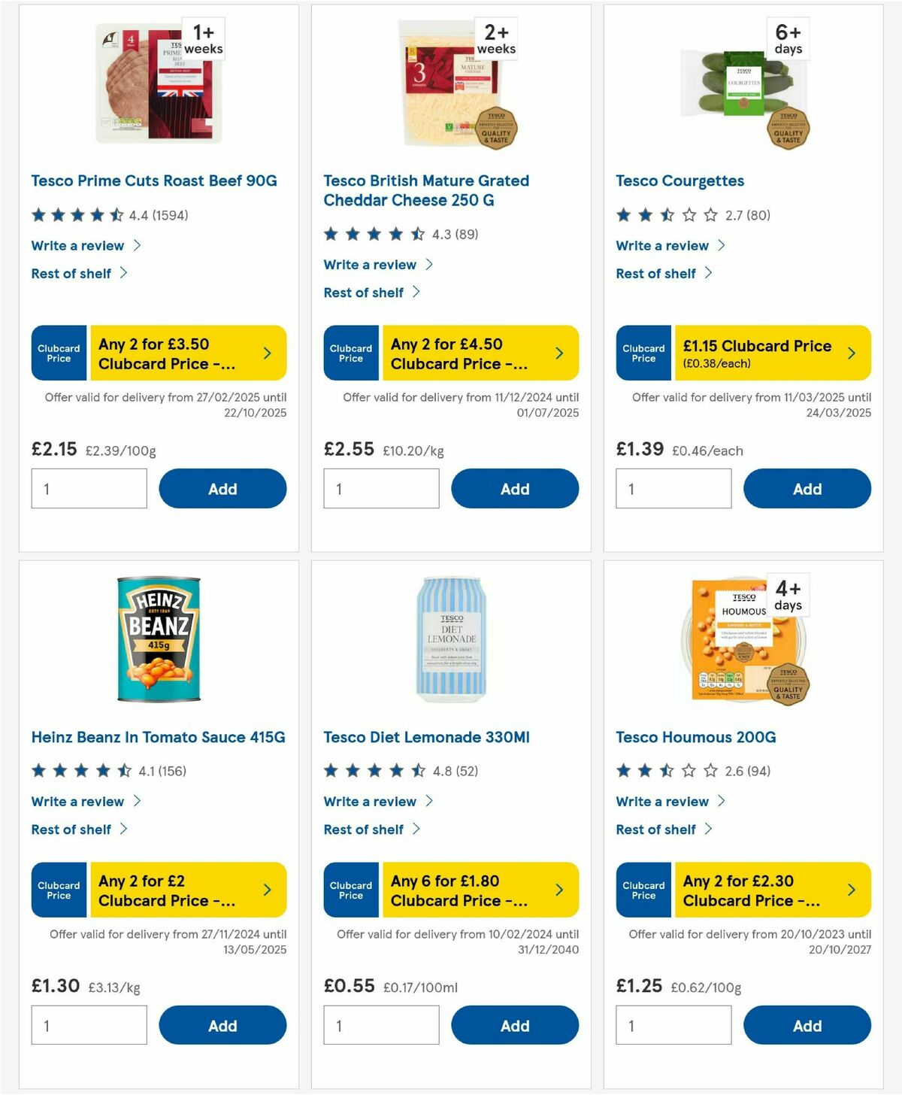Click the quantity field for Heinz Beanz
The height and width of the screenshot is (1095, 902).
coord(89,1024)
